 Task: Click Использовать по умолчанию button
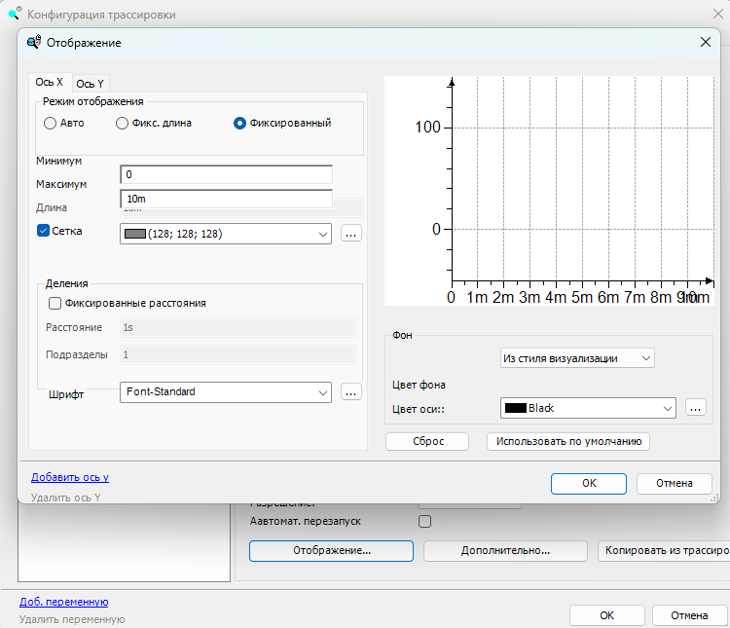coord(568,441)
